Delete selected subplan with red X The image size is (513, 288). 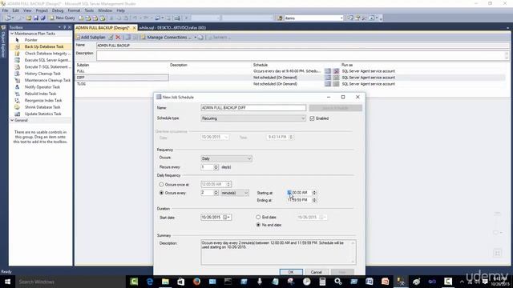pyautogui.click(x=118, y=38)
